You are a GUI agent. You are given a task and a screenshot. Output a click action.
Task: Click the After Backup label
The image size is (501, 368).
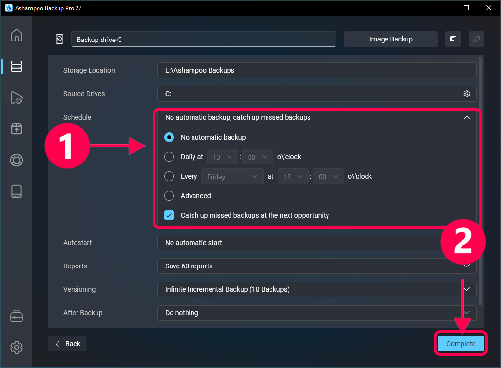[x=83, y=313]
